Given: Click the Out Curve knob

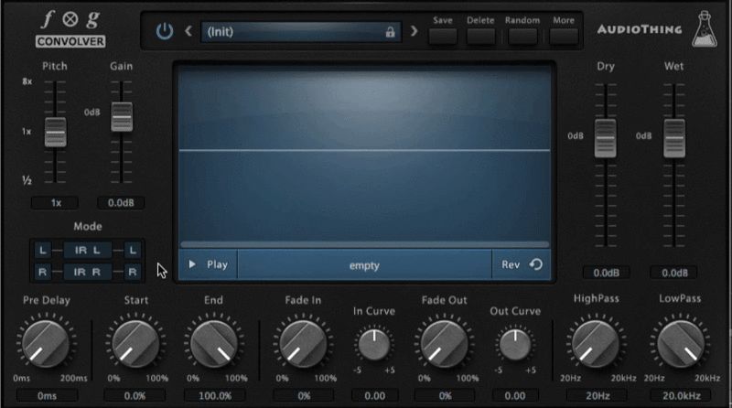Looking at the screenshot, I should [515, 345].
